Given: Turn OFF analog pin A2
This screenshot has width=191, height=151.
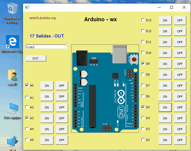Looking at the screenshot, I should (x=62, y=107).
